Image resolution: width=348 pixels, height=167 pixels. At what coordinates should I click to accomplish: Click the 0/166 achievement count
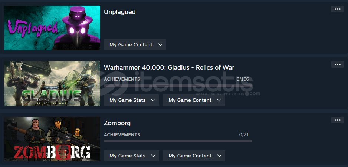[243, 79]
